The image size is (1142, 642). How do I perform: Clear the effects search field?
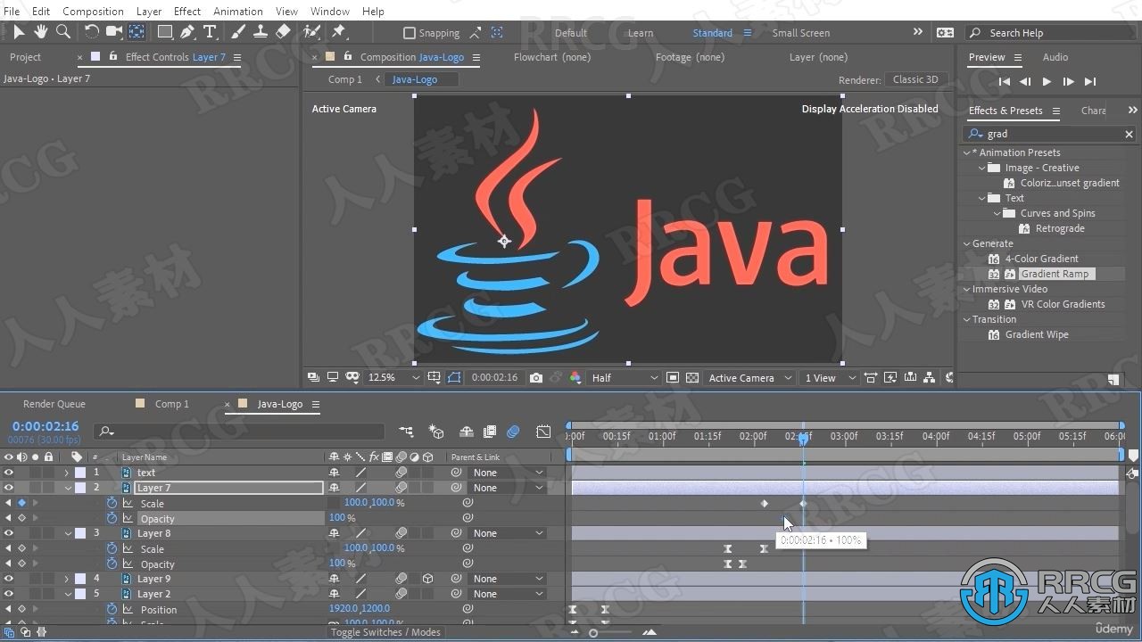(1129, 134)
